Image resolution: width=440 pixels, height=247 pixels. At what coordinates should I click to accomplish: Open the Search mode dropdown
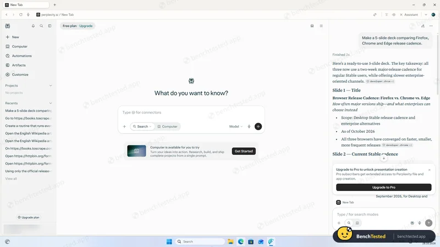[x=142, y=127]
